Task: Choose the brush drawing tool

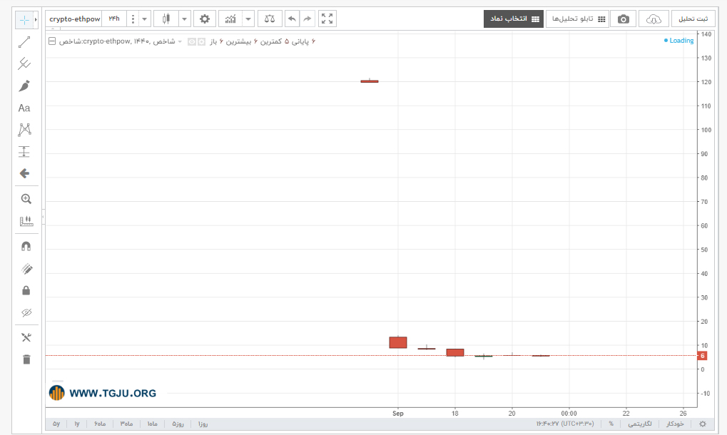Action: click(24, 86)
